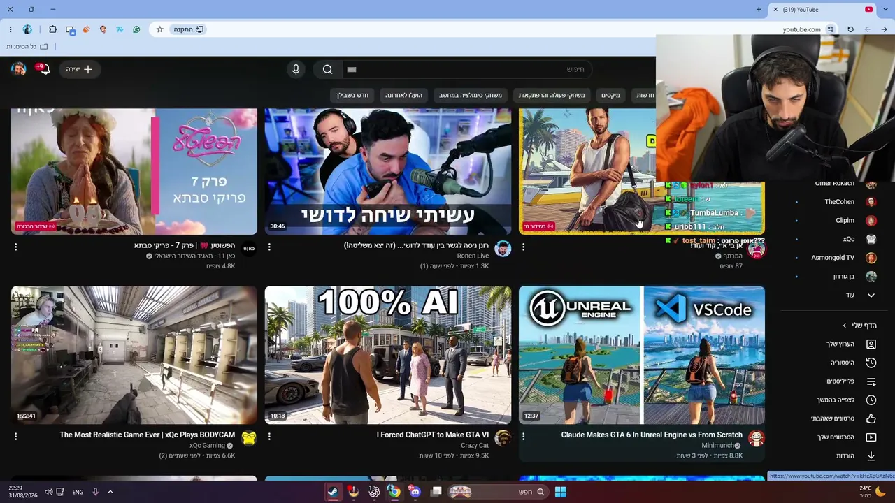The height and width of the screenshot is (503, 895).
Task: Open the xQc BODYCAM video thumbnail
Action: [x=134, y=355]
